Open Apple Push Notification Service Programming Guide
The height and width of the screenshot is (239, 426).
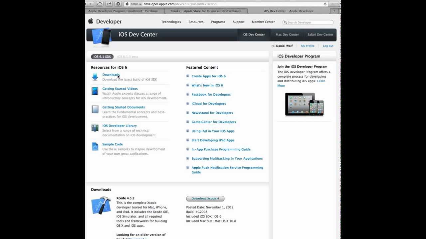click(x=227, y=170)
